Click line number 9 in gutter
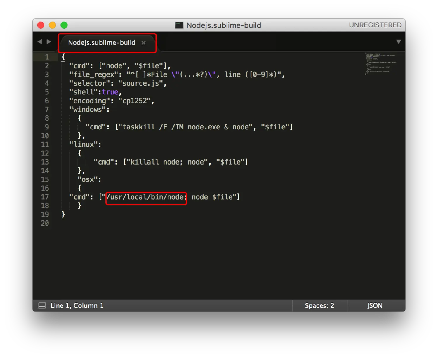Viewport: 438px width, 358px height. 47,127
